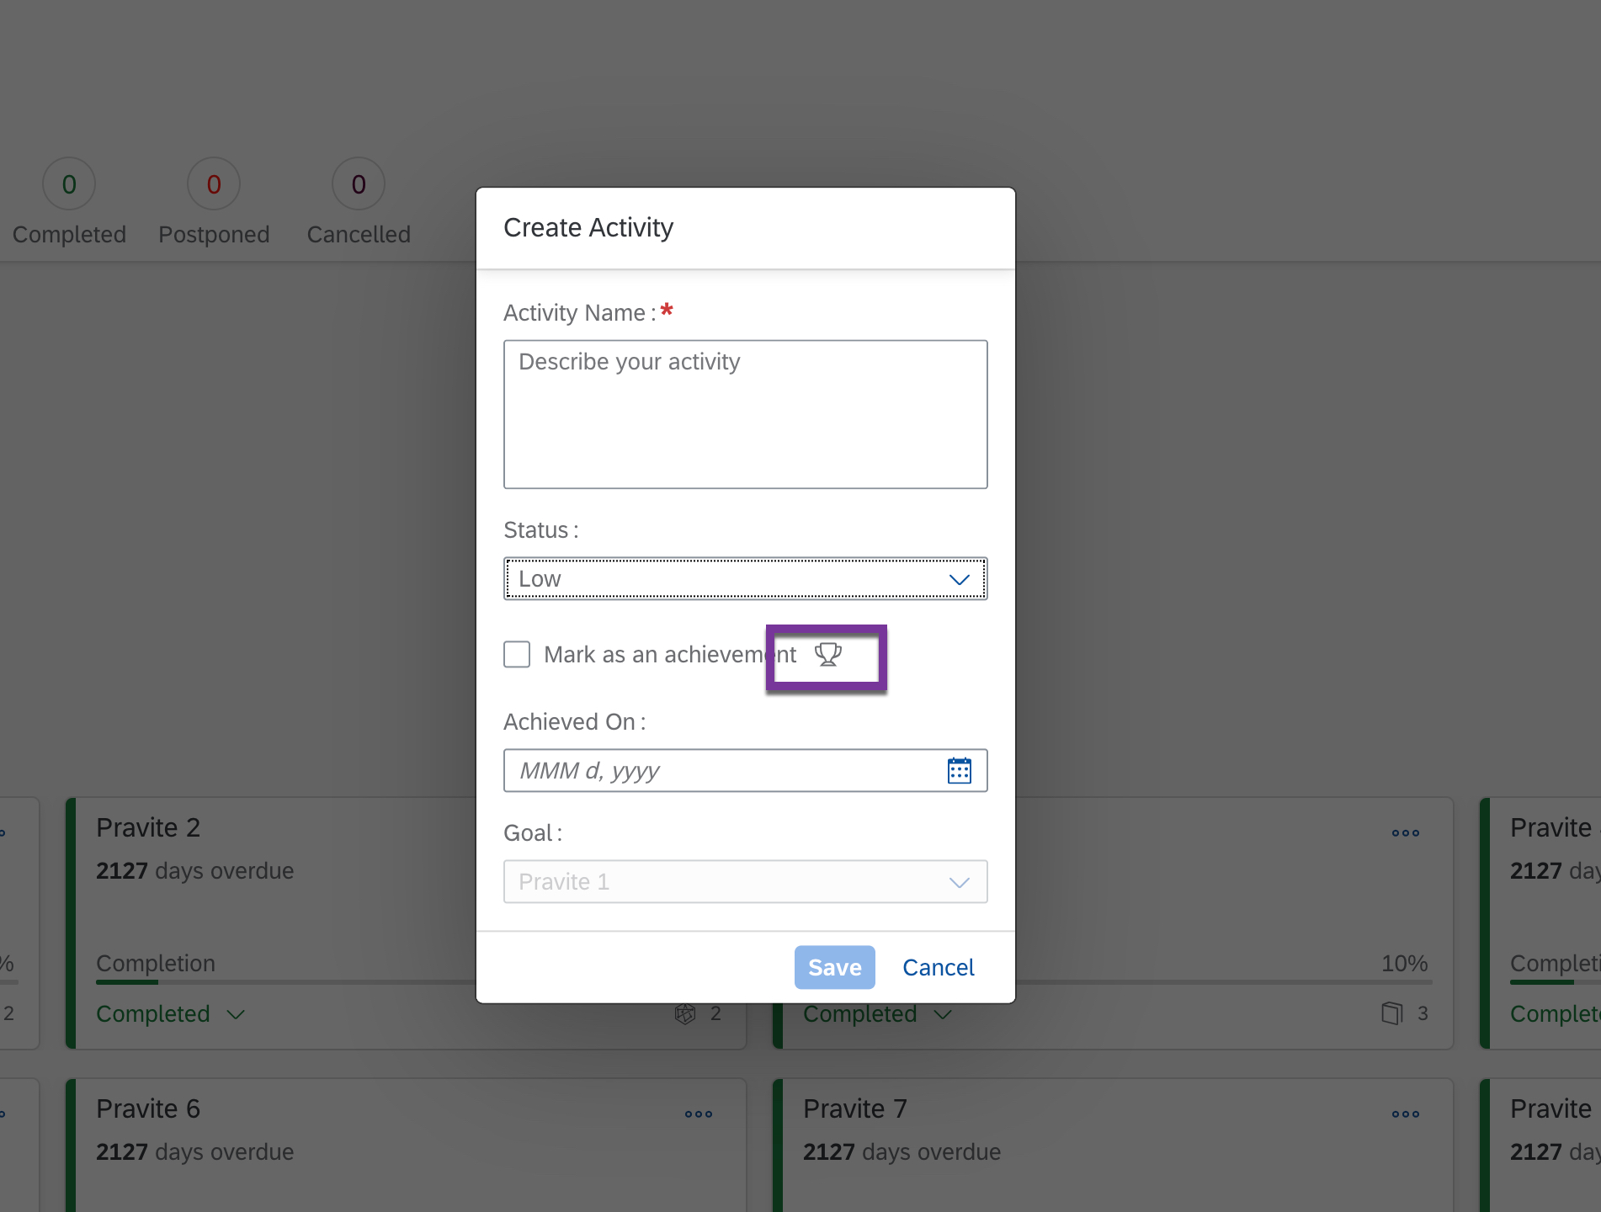
Task: Click the hexagon project icon next to count 2
Action: (684, 1013)
